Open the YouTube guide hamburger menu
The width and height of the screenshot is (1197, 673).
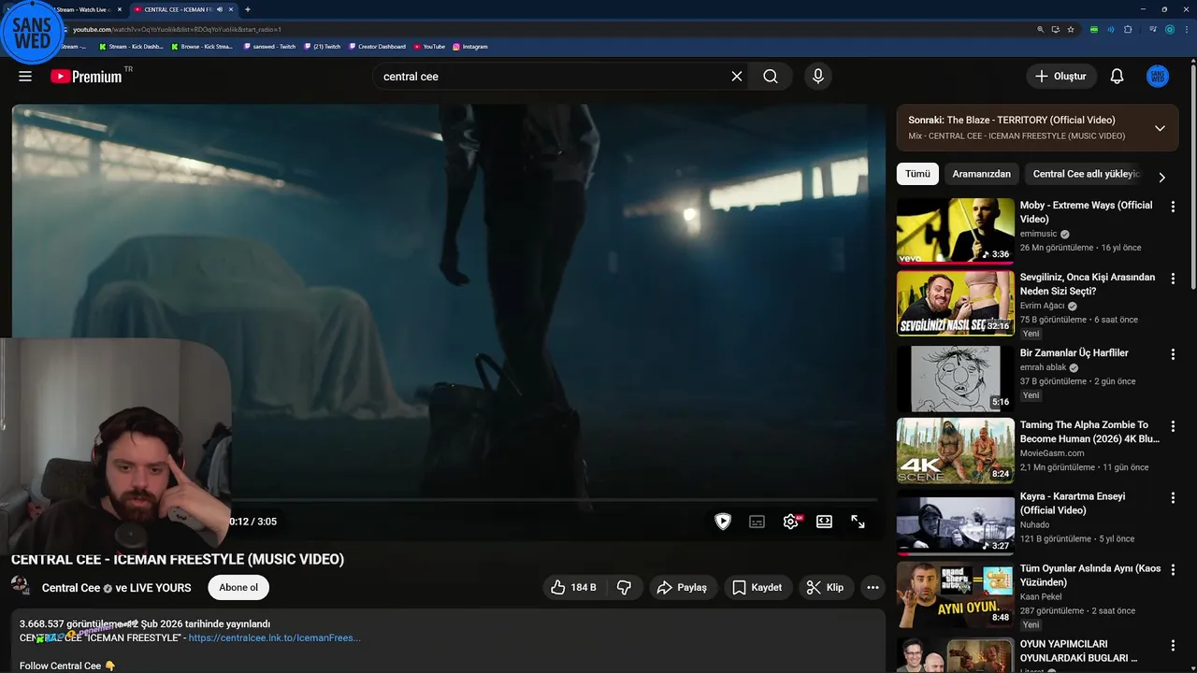(25, 77)
